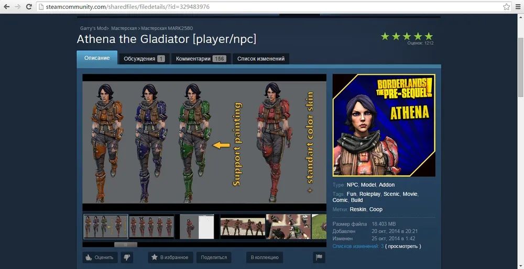This screenshot has width=524, height=269.
Task: Click the Garry's Mod breadcrumb link
Action: (93, 28)
